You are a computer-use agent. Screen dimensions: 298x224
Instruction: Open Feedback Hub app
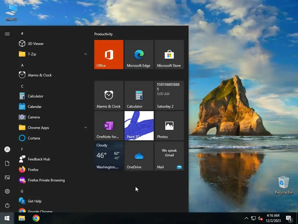53,159
